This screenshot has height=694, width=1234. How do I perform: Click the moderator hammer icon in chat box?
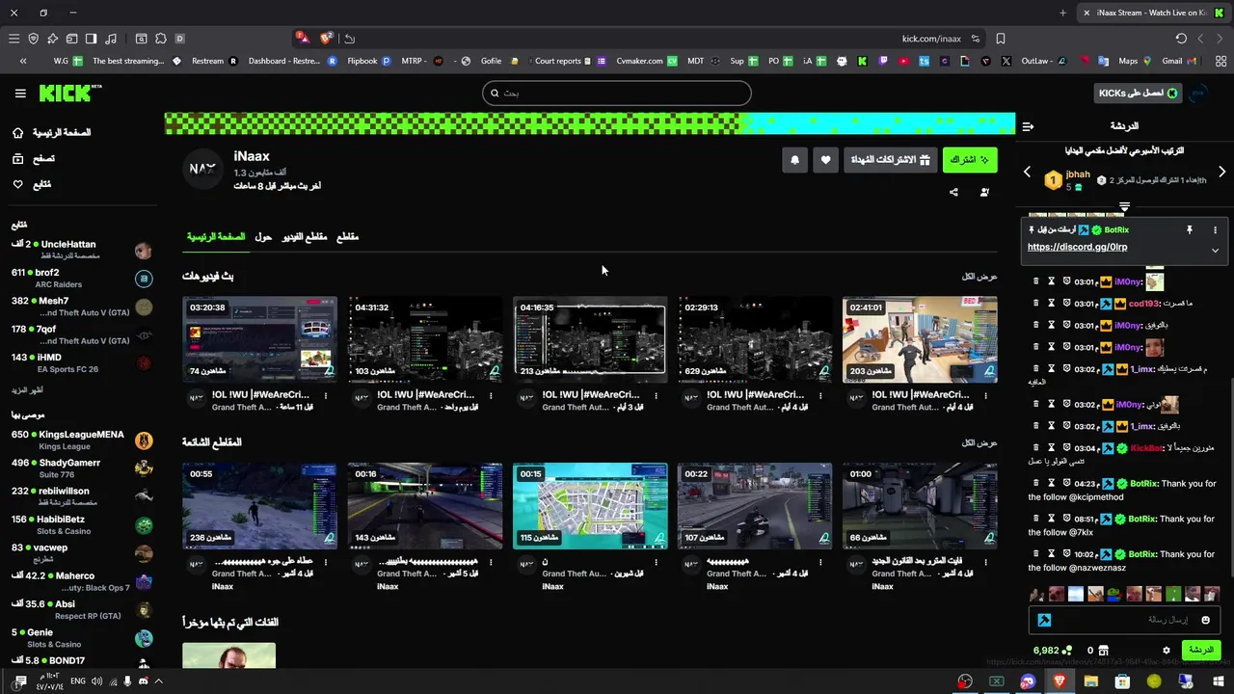[1044, 620]
